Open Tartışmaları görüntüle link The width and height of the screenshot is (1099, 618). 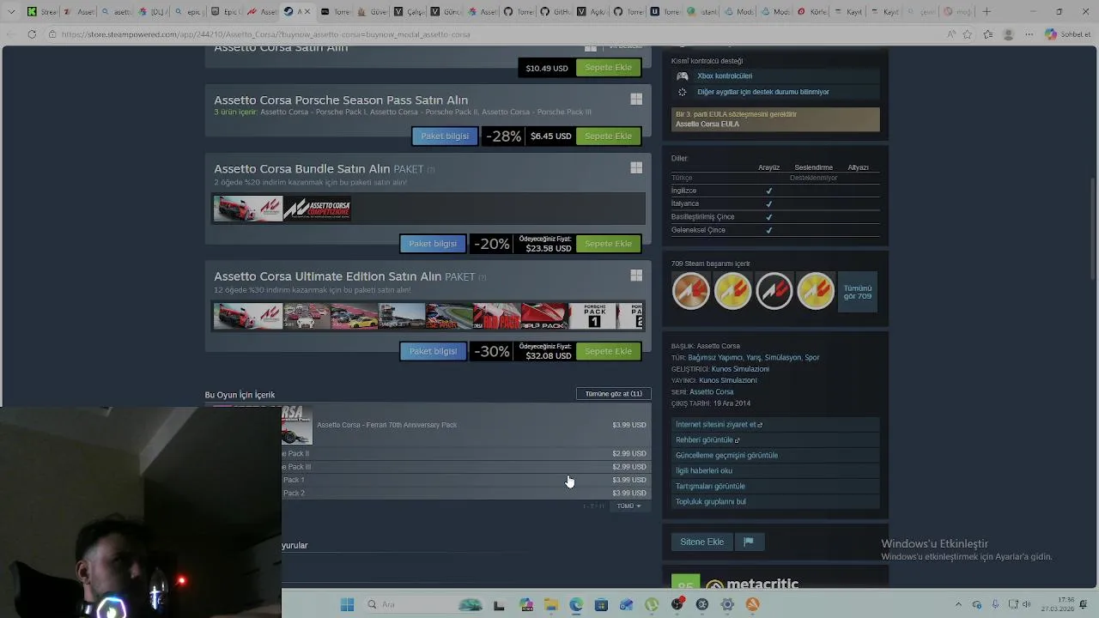pyautogui.click(x=775, y=486)
